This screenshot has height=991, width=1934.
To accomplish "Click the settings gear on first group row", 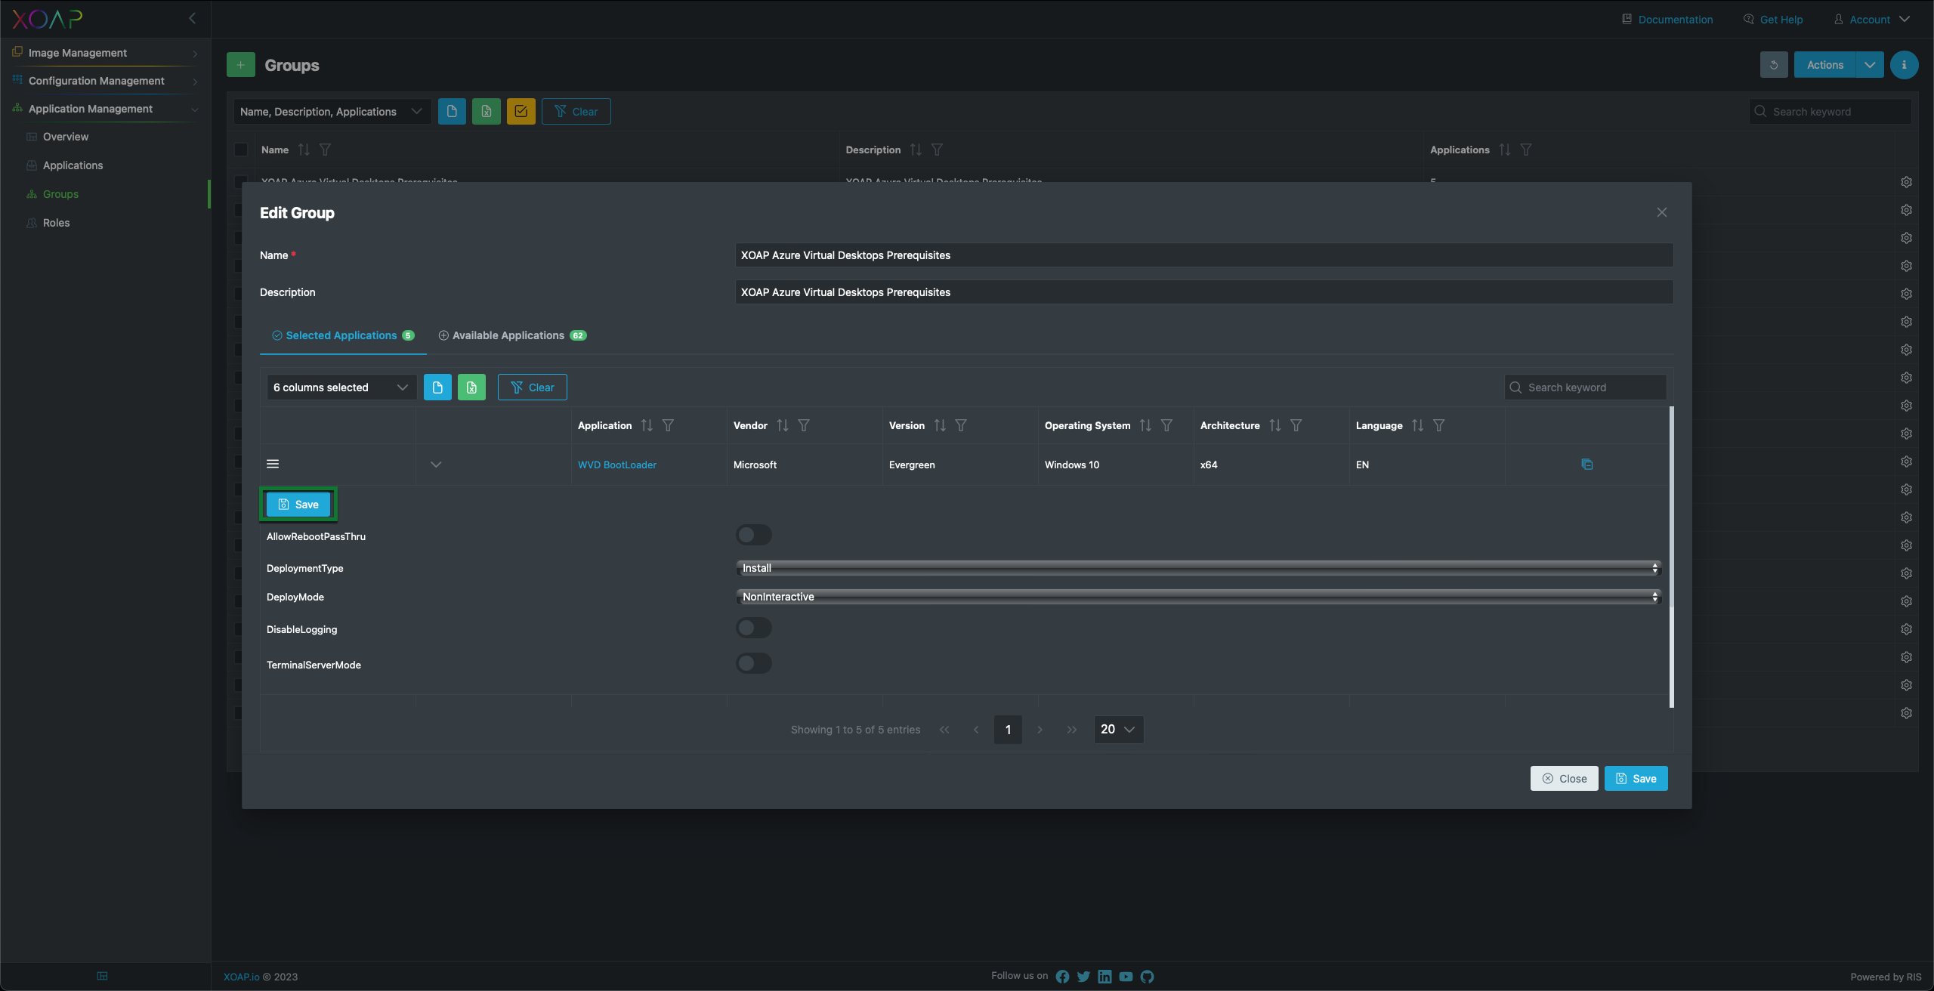I will pos(1906,182).
